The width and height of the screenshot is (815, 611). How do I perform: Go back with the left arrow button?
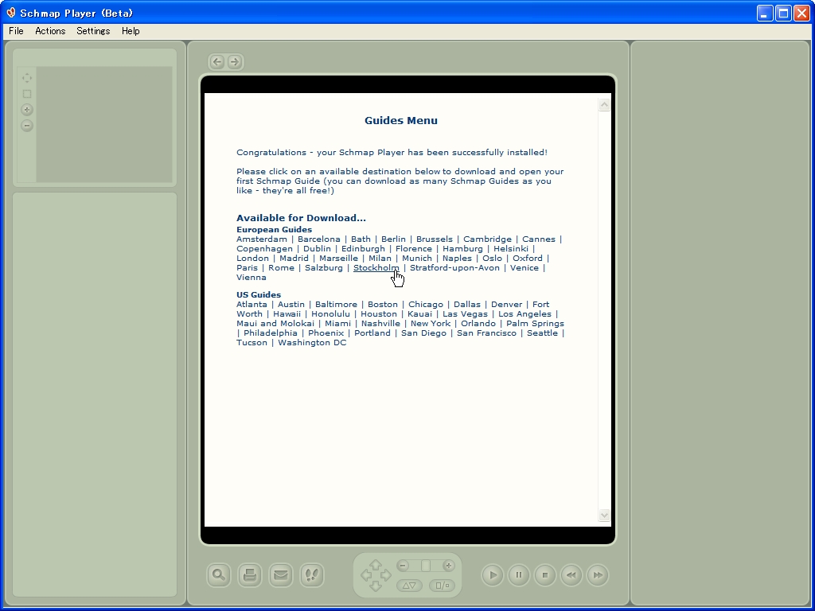click(x=217, y=62)
